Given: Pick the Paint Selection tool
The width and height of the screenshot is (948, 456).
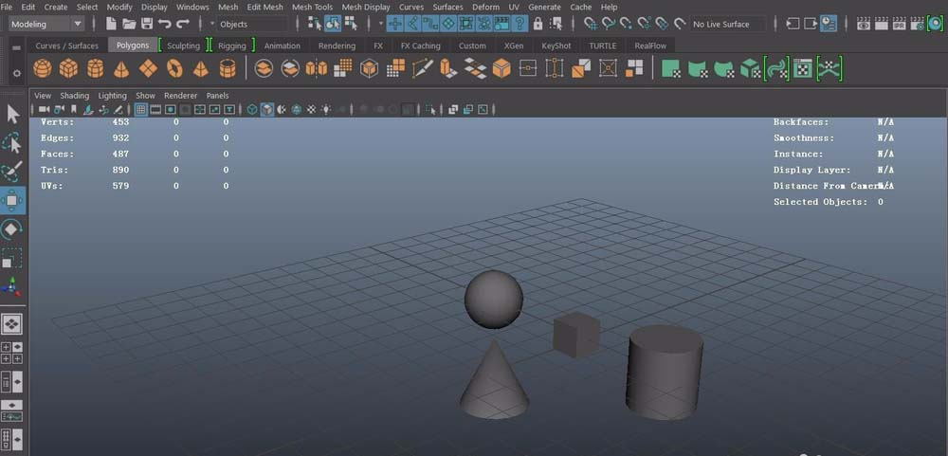Looking at the screenshot, I should (x=12, y=172).
